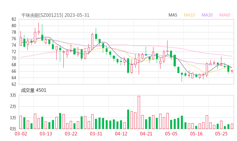Click the 成交量 4501 volume label
Screen dimensions: 237x141
34,90
